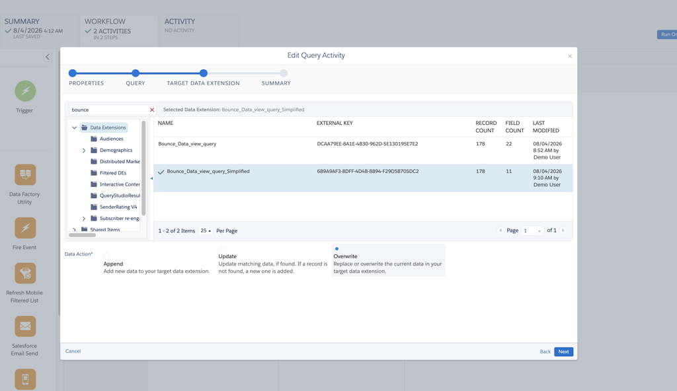
Task: Open the 25 Per Page dropdown
Action: click(206, 231)
